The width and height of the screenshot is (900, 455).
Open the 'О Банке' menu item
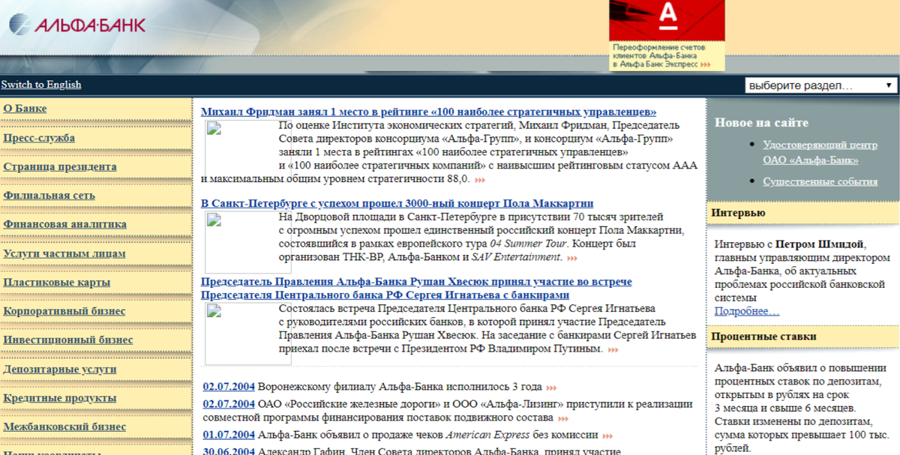(25, 109)
